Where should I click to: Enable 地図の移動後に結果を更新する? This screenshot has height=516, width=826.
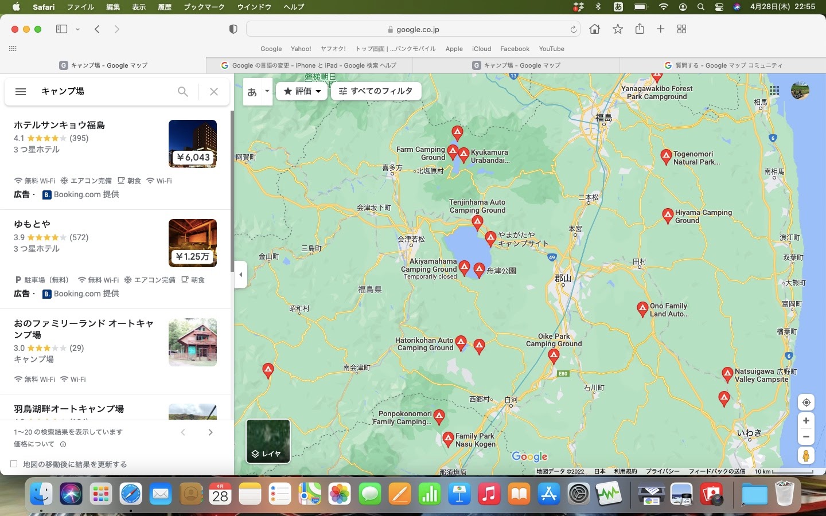pyautogui.click(x=13, y=464)
